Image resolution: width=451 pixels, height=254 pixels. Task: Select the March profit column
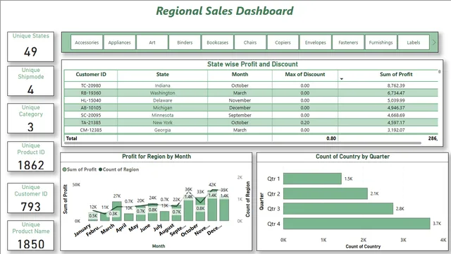tap(116, 211)
